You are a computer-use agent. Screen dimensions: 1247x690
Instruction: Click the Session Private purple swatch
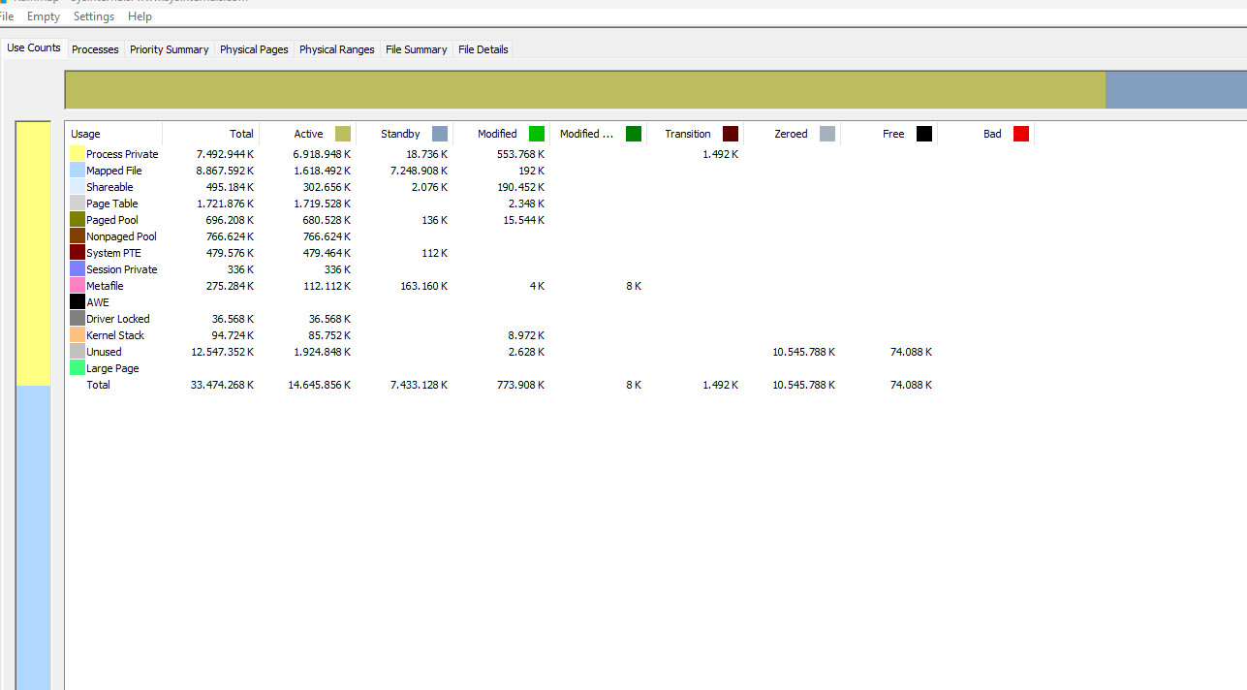click(x=78, y=269)
